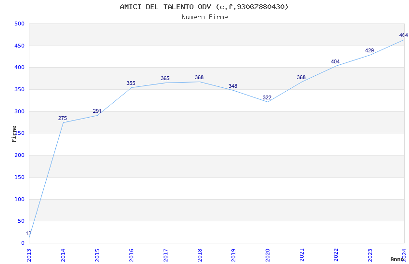Select the data label 368 for 2018
This screenshot has height=264, width=409.
tap(199, 77)
